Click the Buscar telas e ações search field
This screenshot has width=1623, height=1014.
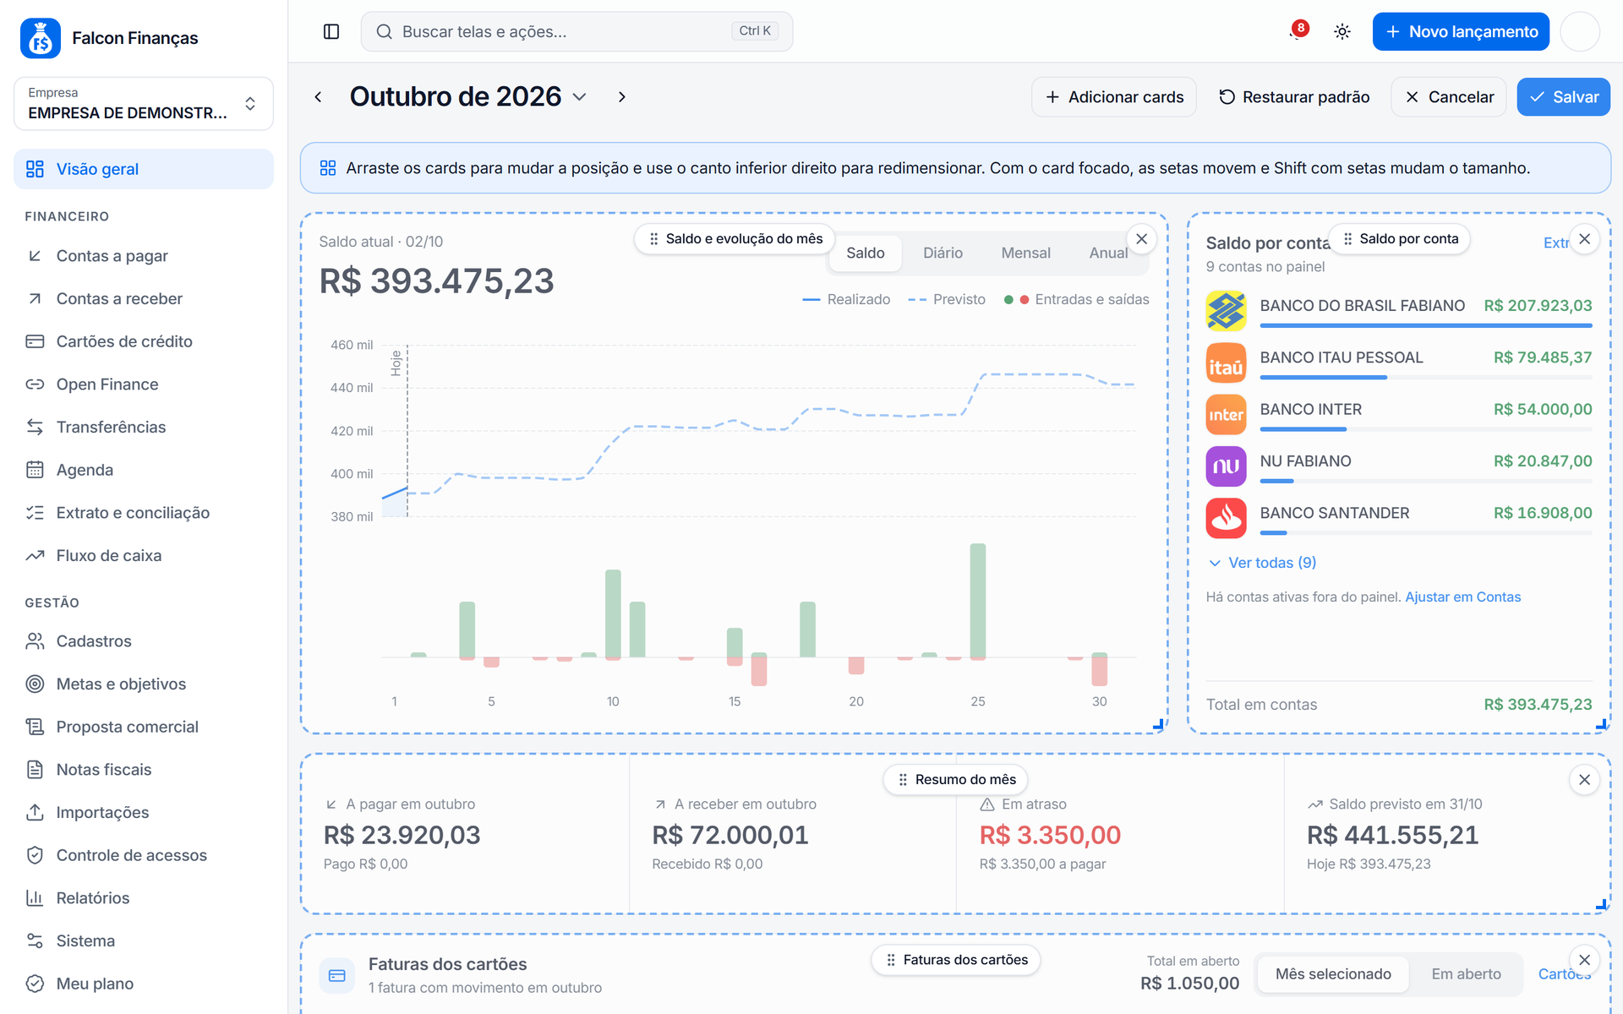coord(577,31)
